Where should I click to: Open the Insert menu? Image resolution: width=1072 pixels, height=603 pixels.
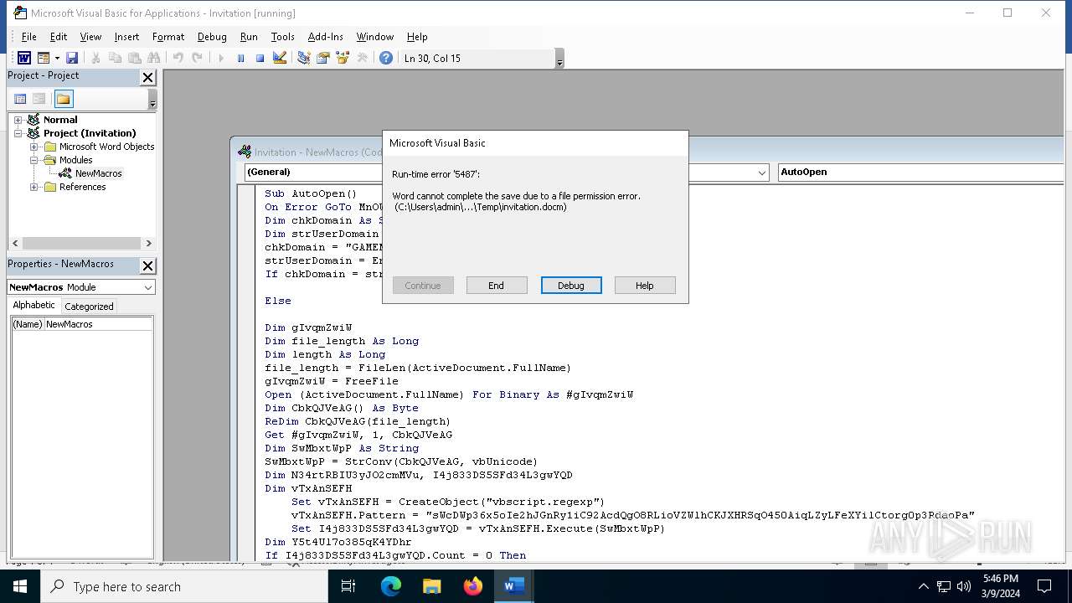[x=126, y=37]
